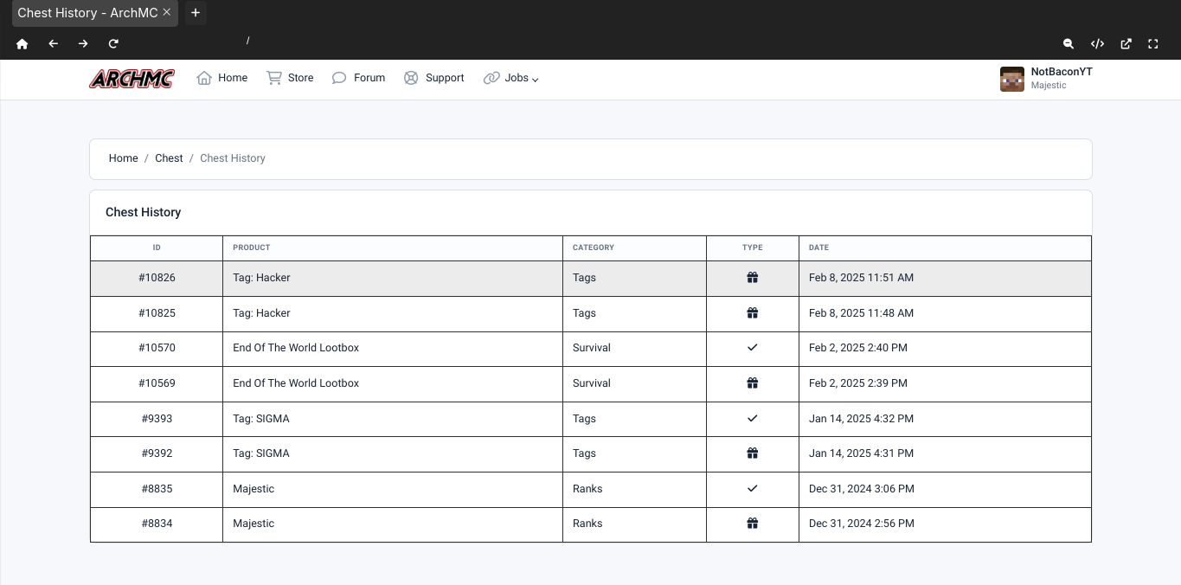Screen dimensions: 1181x585
Task: Go forward with the right arrow
Action: 83,43
